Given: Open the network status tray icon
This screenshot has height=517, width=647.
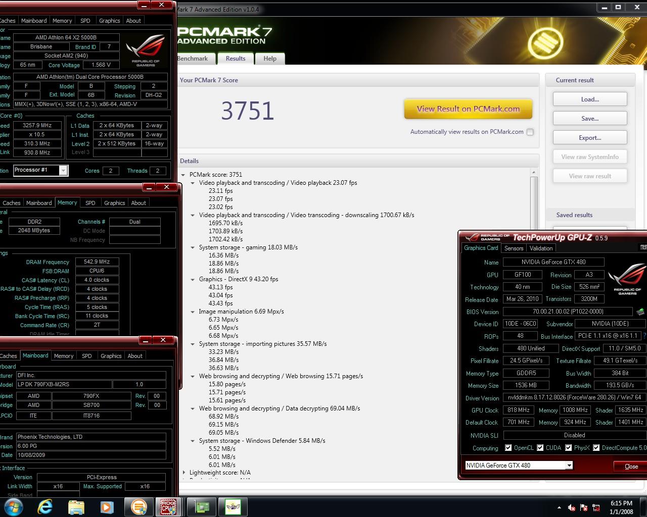Looking at the screenshot, I should pos(596,507).
